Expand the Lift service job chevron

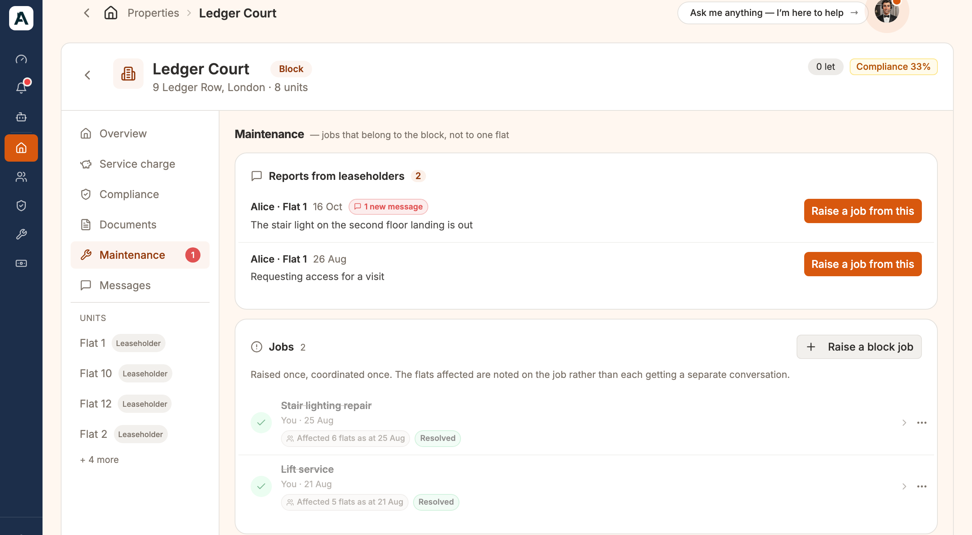(904, 486)
